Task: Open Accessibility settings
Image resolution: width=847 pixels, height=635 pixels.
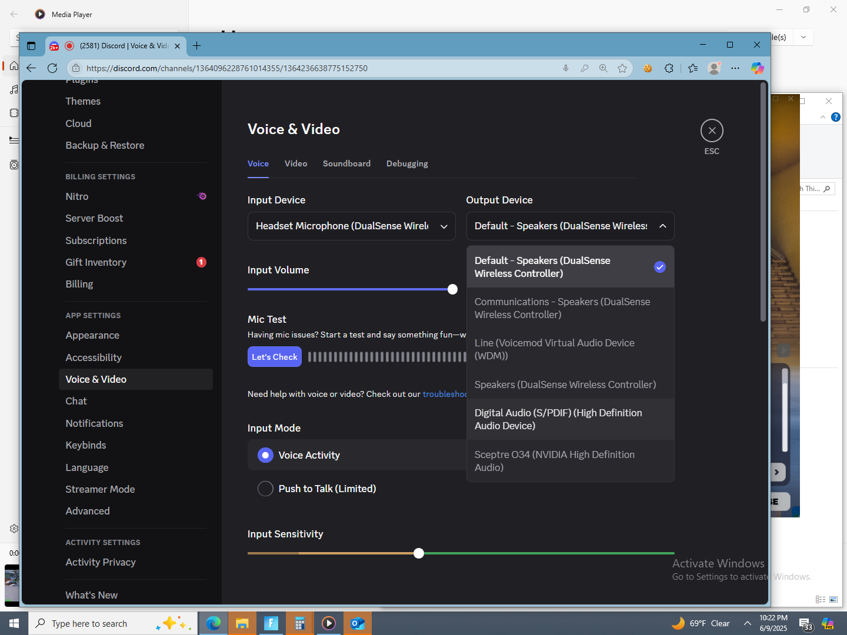Action: 136,357
